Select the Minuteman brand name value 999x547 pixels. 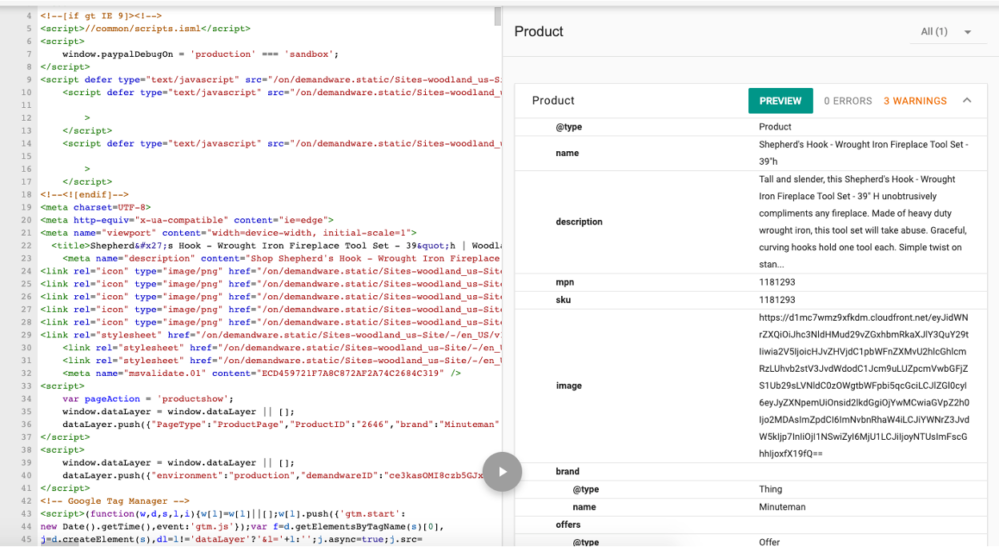point(782,507)
